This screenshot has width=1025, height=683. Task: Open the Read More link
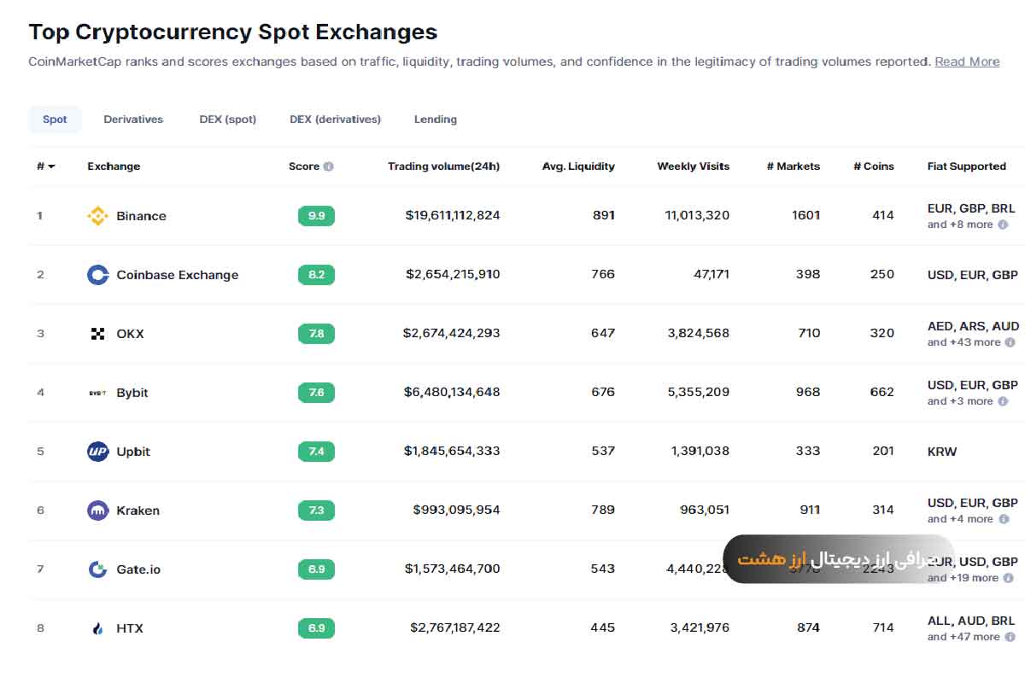pos(967,61)
